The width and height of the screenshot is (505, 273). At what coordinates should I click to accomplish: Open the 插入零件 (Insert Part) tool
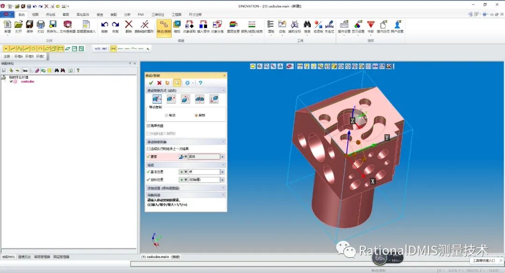click(x=203, y=25)
